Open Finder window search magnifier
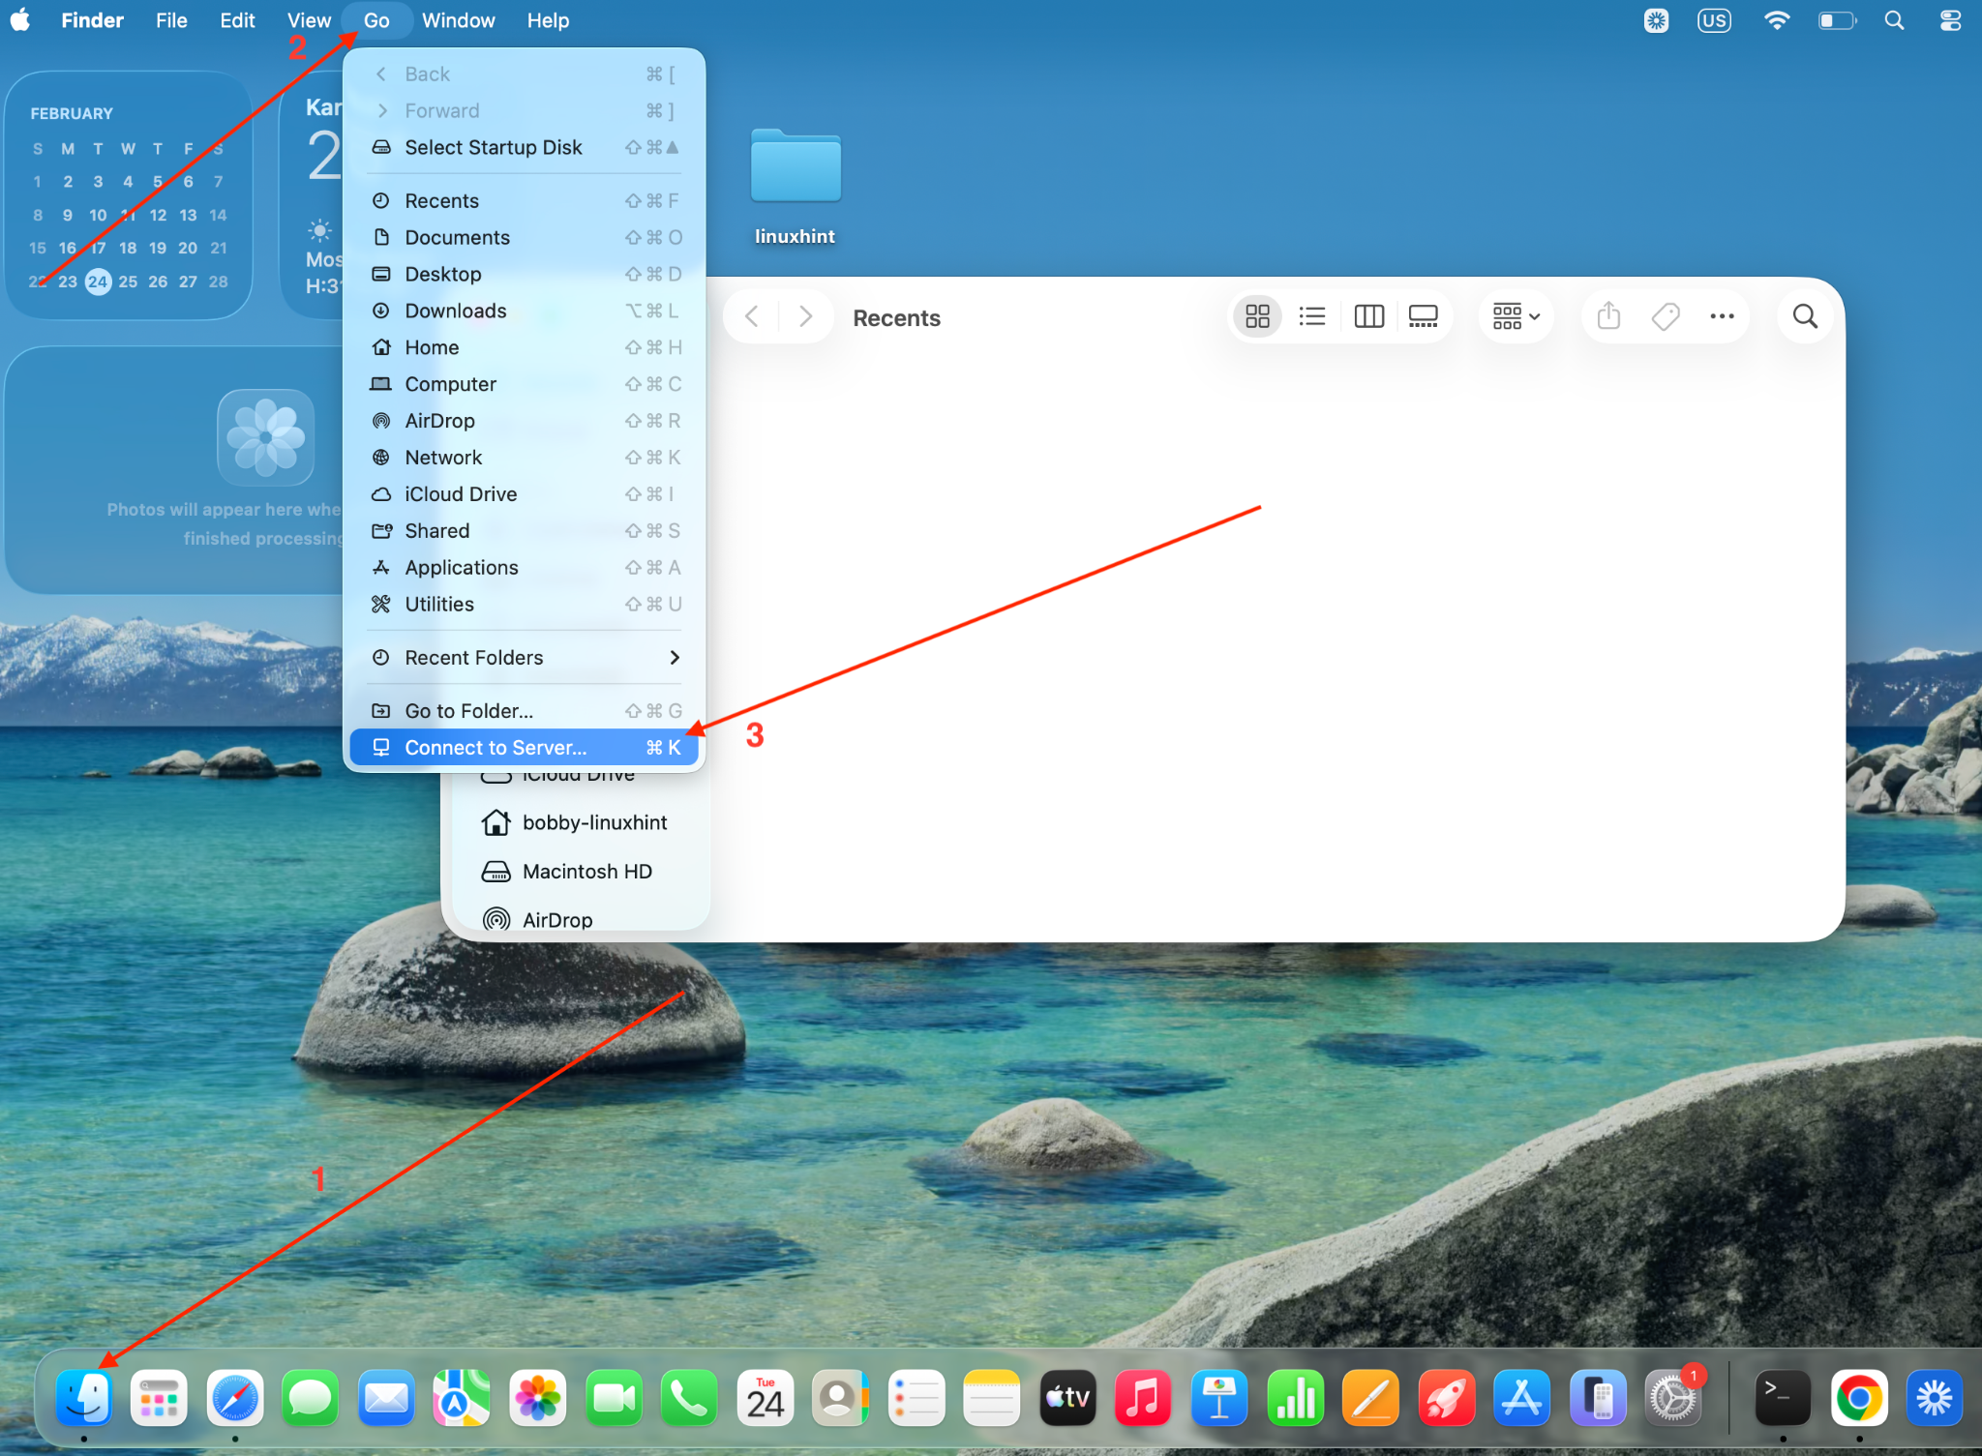The height and width of the screenshot is (1456, 1982). (x=1804, y=316)
